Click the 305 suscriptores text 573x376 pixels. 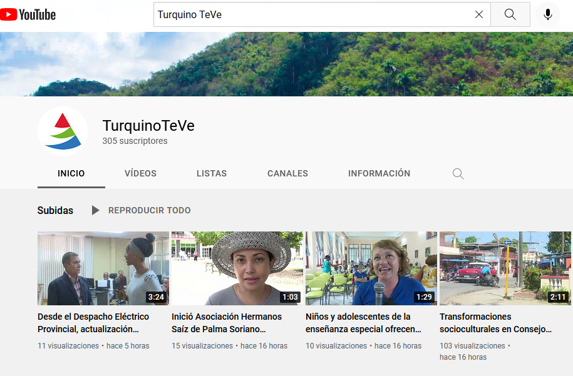tap(135, 141)
